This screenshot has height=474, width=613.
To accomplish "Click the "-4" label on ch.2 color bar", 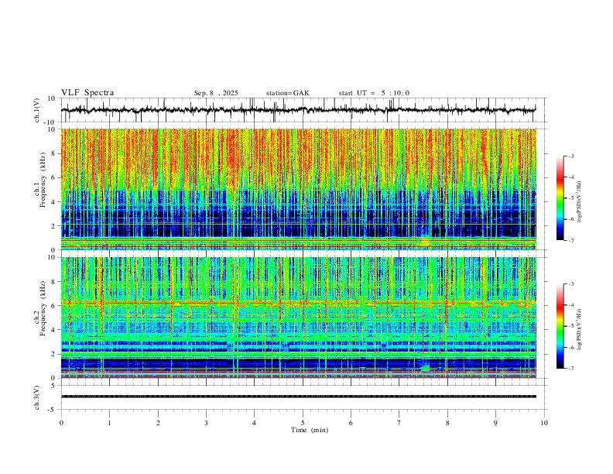I will (571, 305).
